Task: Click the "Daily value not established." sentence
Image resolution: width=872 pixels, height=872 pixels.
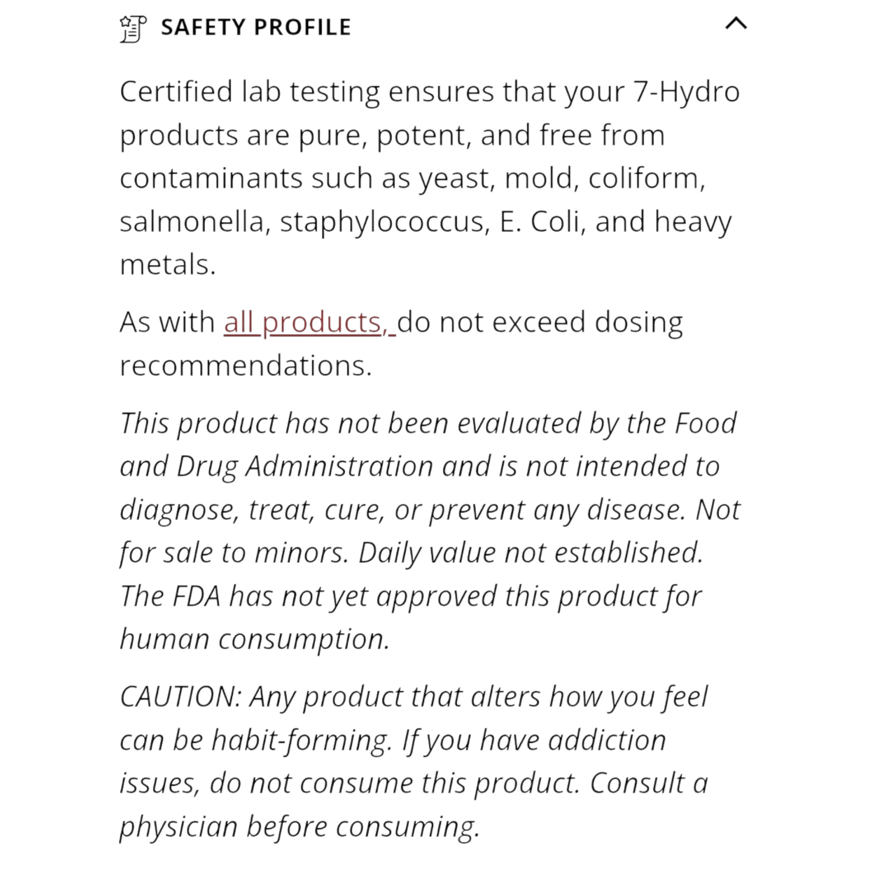Action: pyautogui.click(x=531, y=553)
